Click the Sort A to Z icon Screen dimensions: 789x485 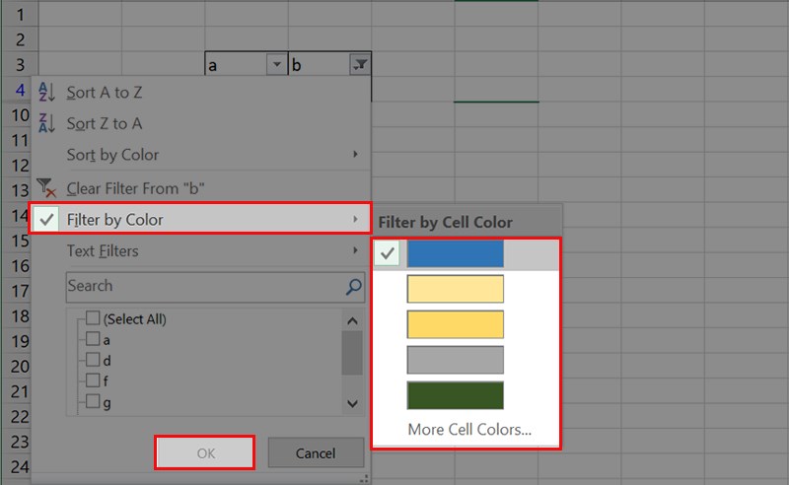(x=46, y=93)
